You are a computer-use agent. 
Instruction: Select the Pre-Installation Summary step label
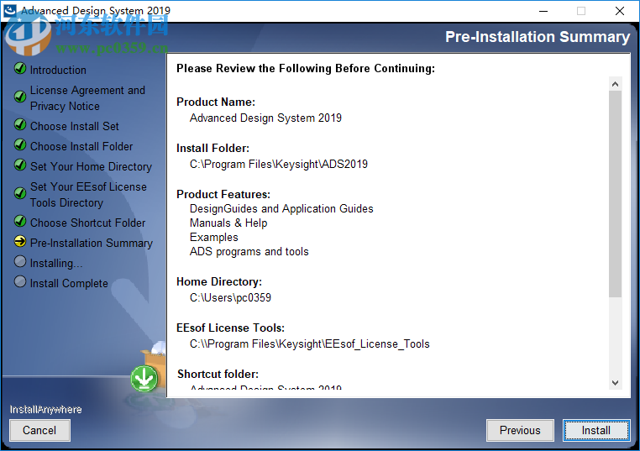[x=91, y=244]
